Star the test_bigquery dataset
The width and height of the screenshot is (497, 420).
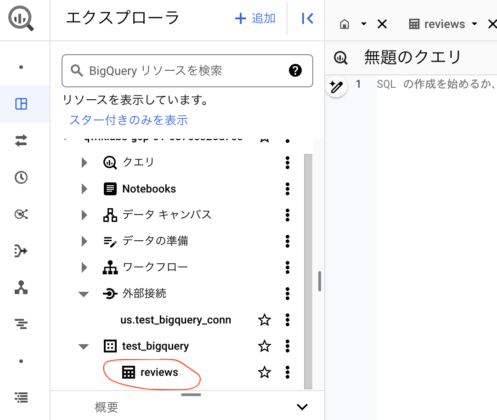tap(265, 346)
